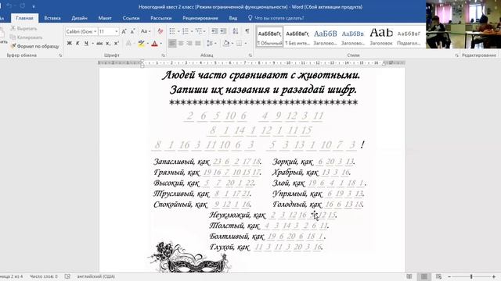
Task: Toggle strikethrough abc formatting
Action: click(x=99, y=43)
